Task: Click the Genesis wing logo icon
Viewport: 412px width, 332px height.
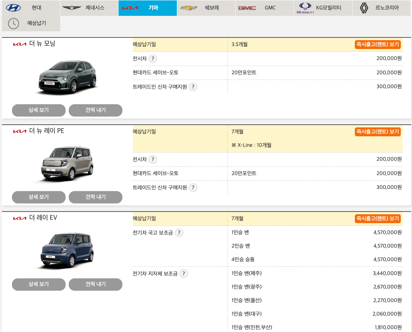Action: tap(71, 8)
